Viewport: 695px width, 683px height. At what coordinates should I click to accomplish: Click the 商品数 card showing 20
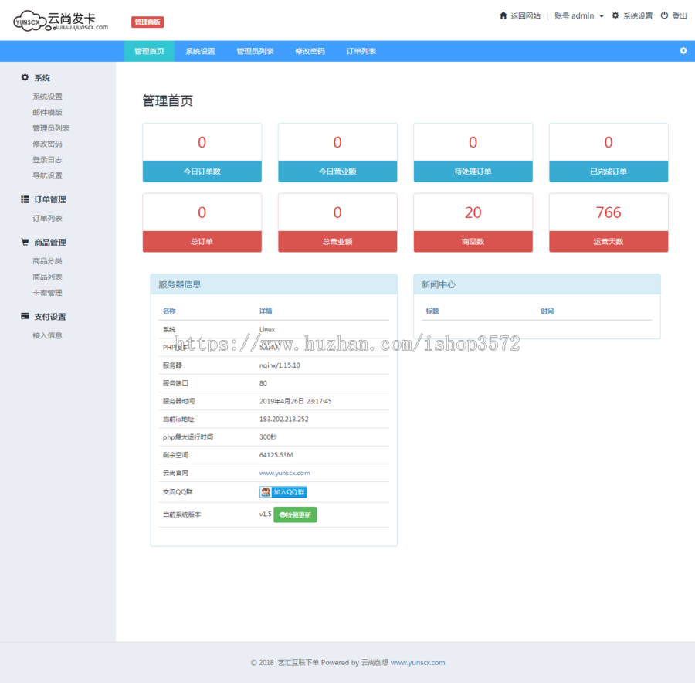coord(473,223)
